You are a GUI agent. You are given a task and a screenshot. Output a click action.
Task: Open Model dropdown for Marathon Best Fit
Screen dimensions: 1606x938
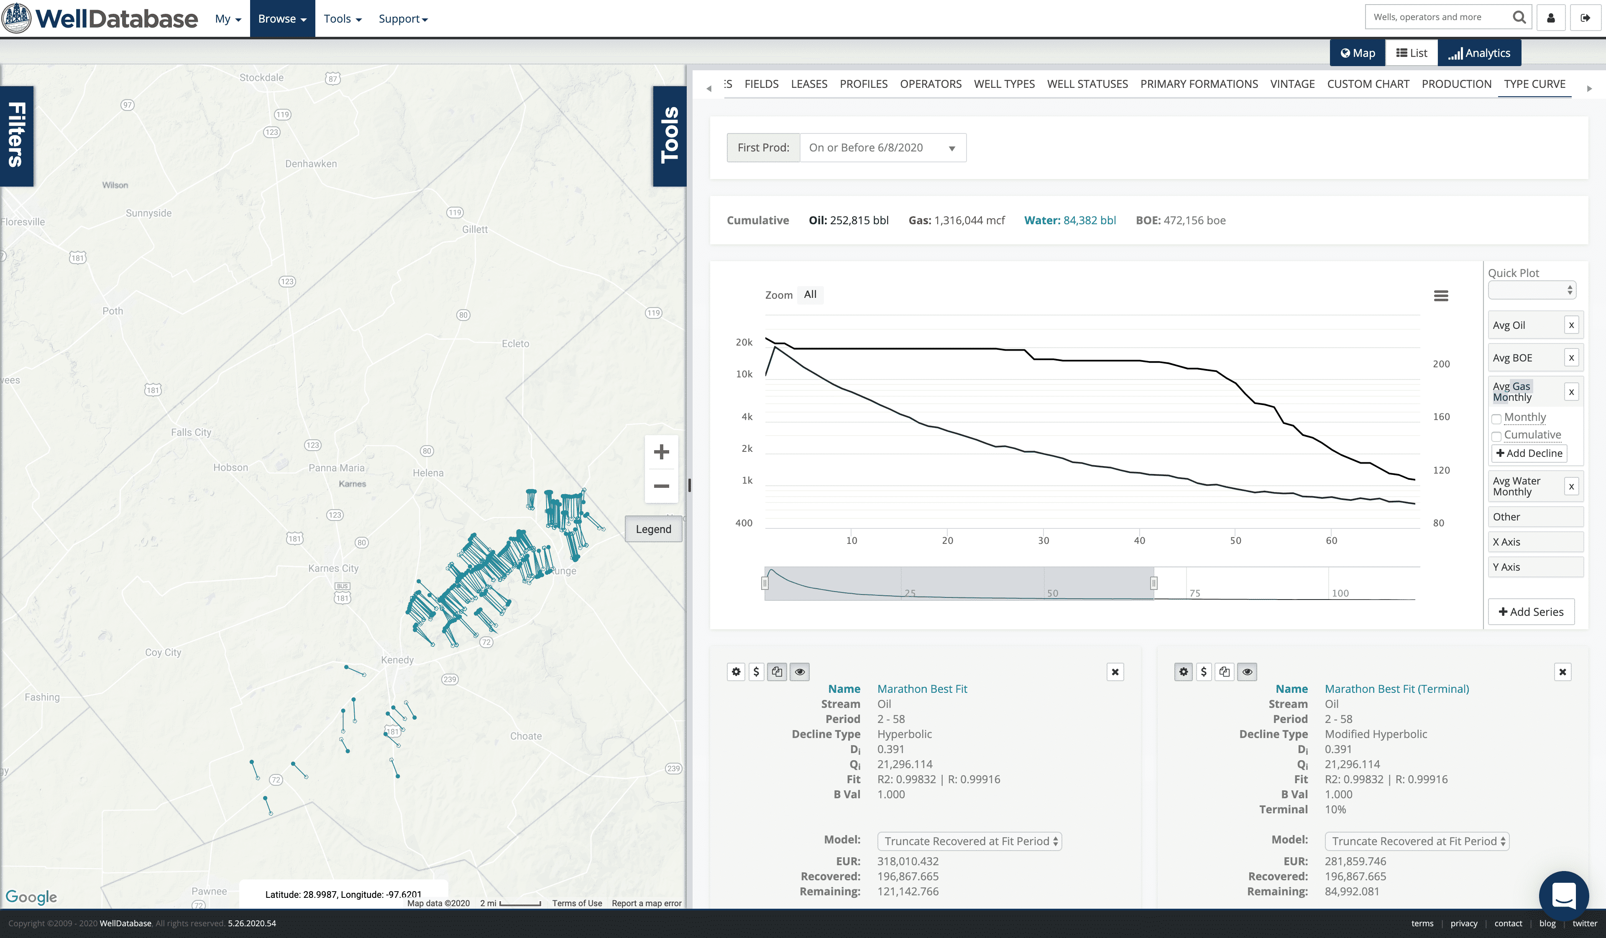[x=969, y=841]
